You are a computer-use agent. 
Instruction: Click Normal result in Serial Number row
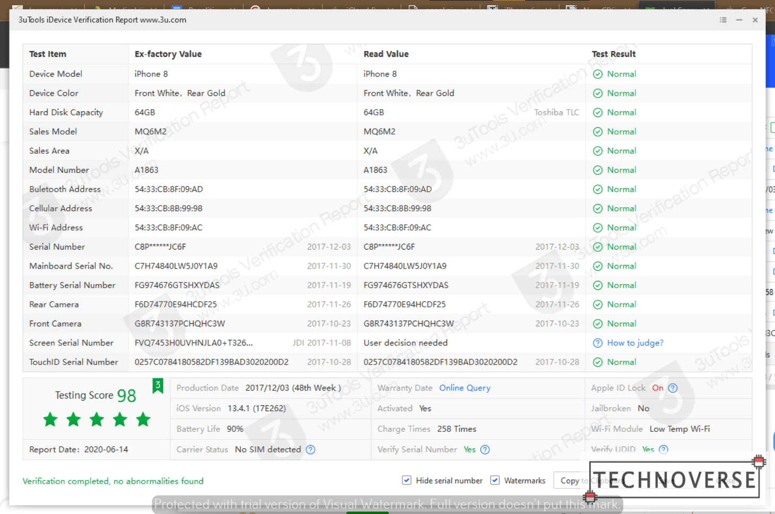[622, 247]
